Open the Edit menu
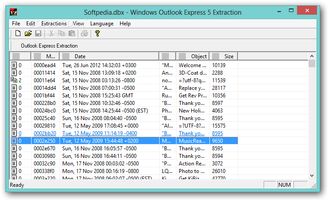 pyautogui.click(x=30, y=24)
